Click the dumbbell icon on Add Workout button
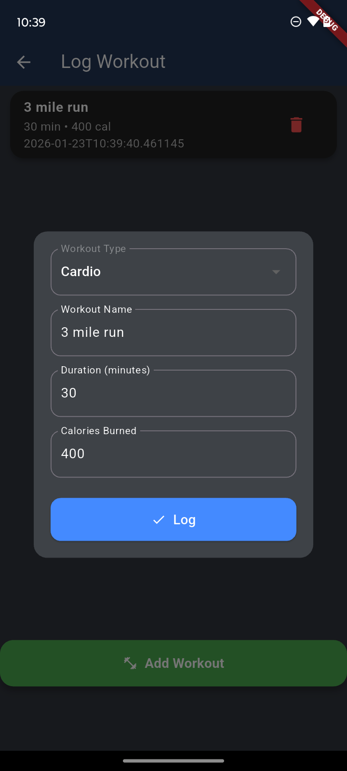This screenshot has width=347, height=771. [129, 663]
